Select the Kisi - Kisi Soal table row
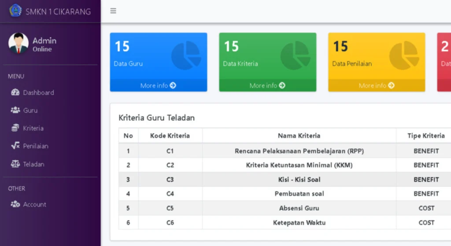This screenshot has width=451, height=246. tap(299, 180)
